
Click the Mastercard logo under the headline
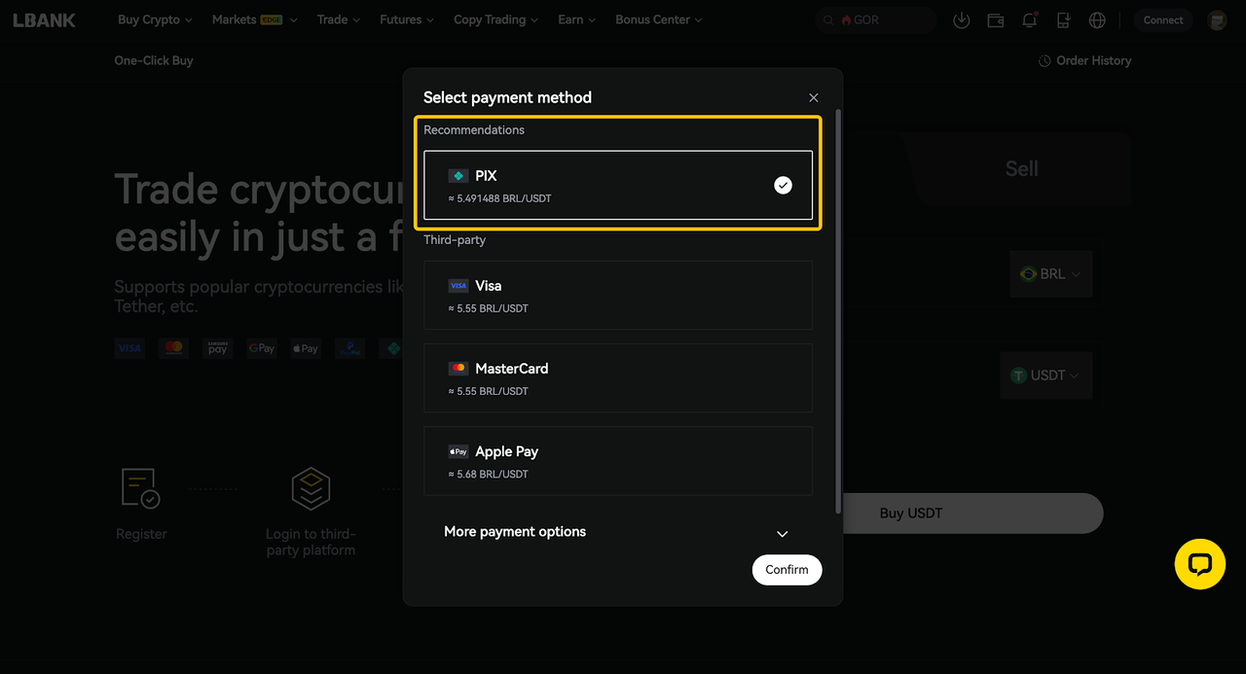pos(173,348)
